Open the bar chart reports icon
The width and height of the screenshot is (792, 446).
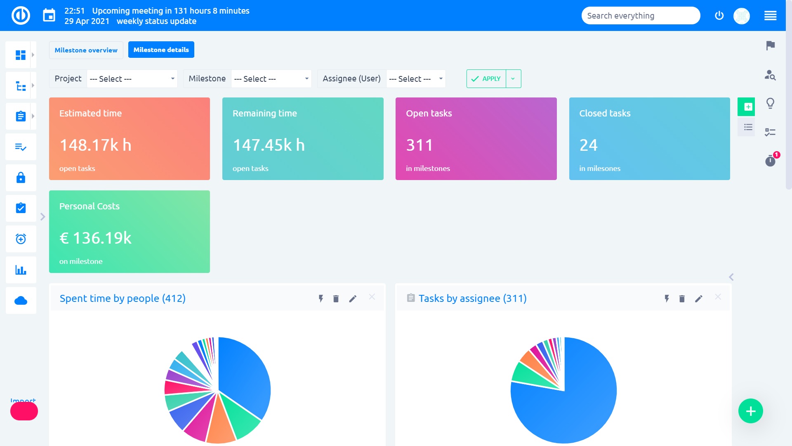20,270
